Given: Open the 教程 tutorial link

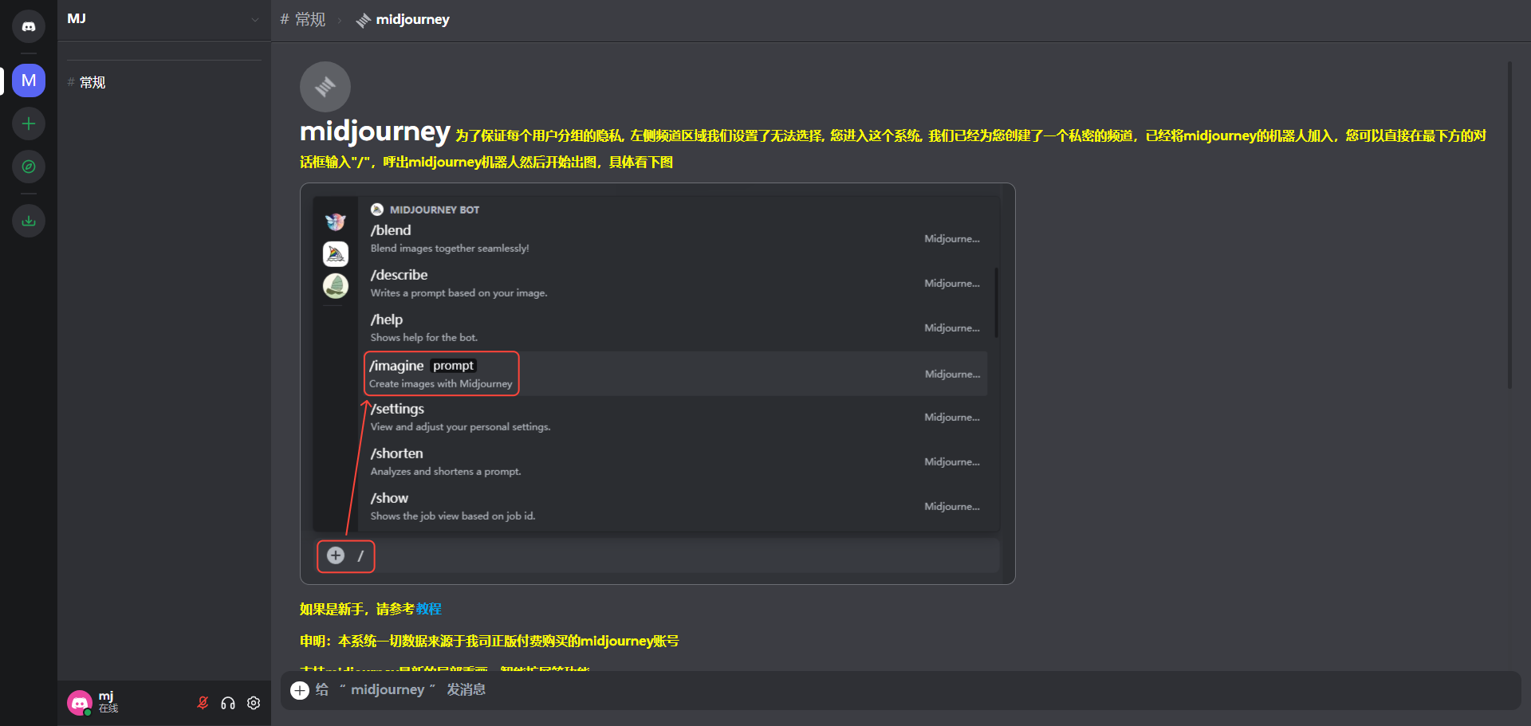Looking at the screenshot, I should [x=428, y=609].
